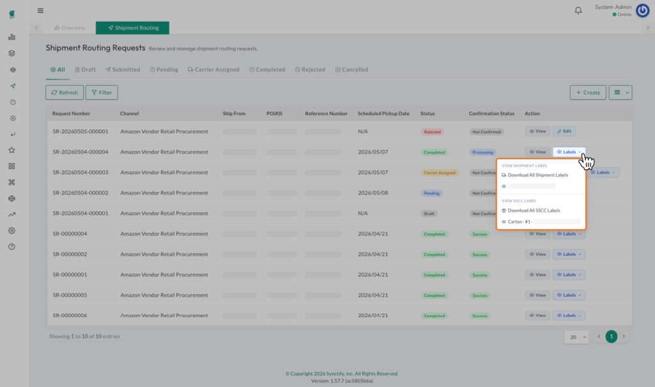Select the Shipment Routing tab
The height and width of the screenshot is (387, 655).
(132, 28)
